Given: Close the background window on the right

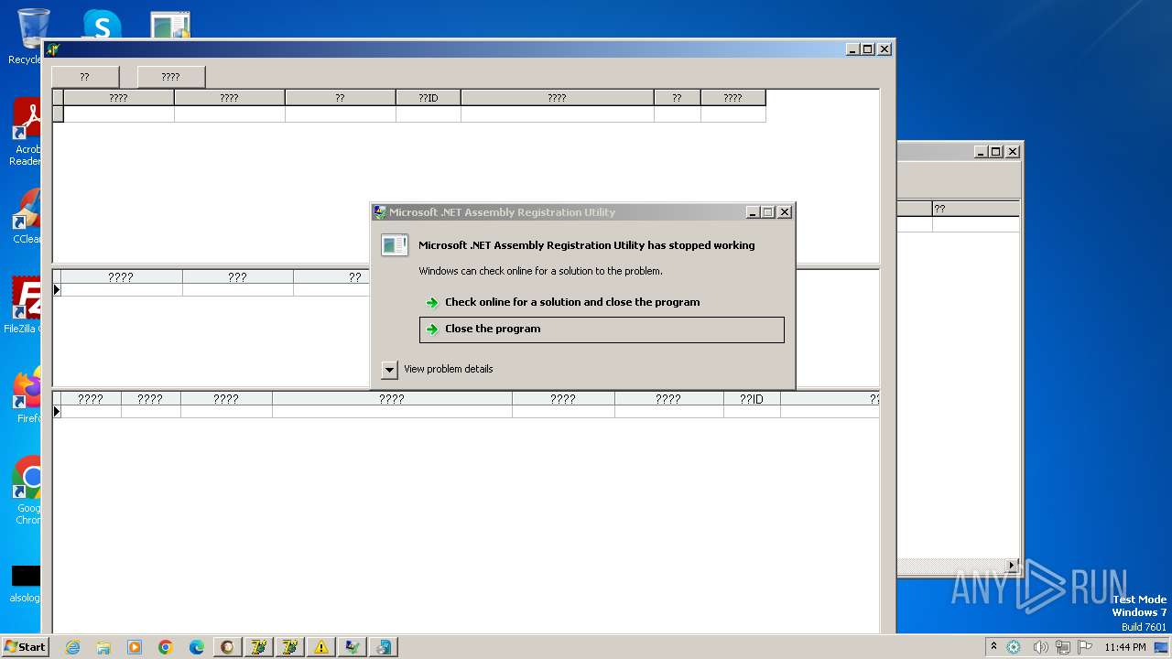Looking at the screenshot, I should click(x=1013, y=152).
